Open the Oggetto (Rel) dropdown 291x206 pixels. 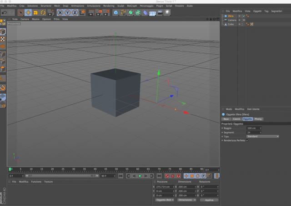[165, 200]
